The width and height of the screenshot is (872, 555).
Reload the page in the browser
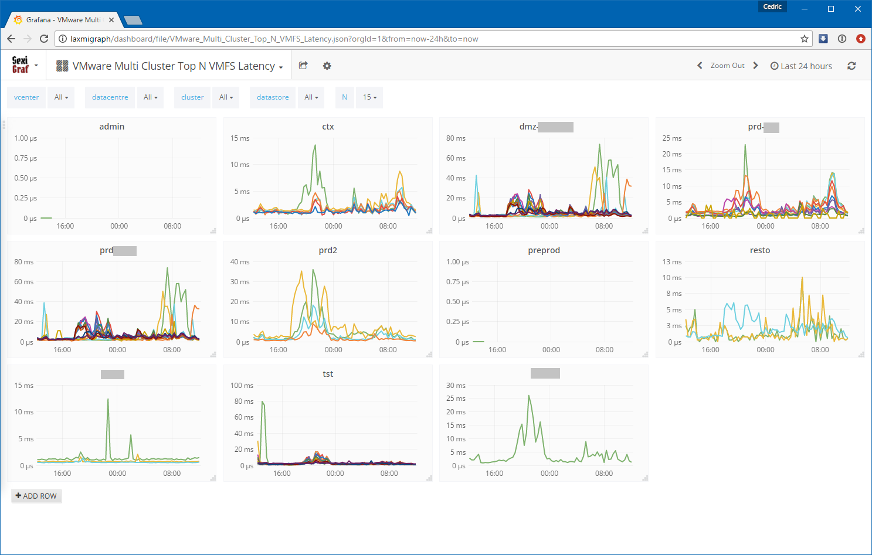point(44,39)
